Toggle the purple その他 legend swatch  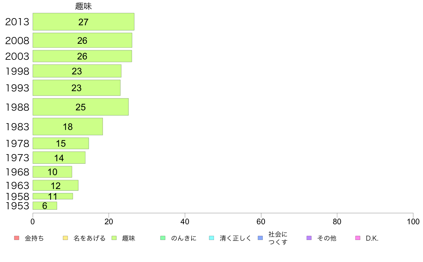309,238
